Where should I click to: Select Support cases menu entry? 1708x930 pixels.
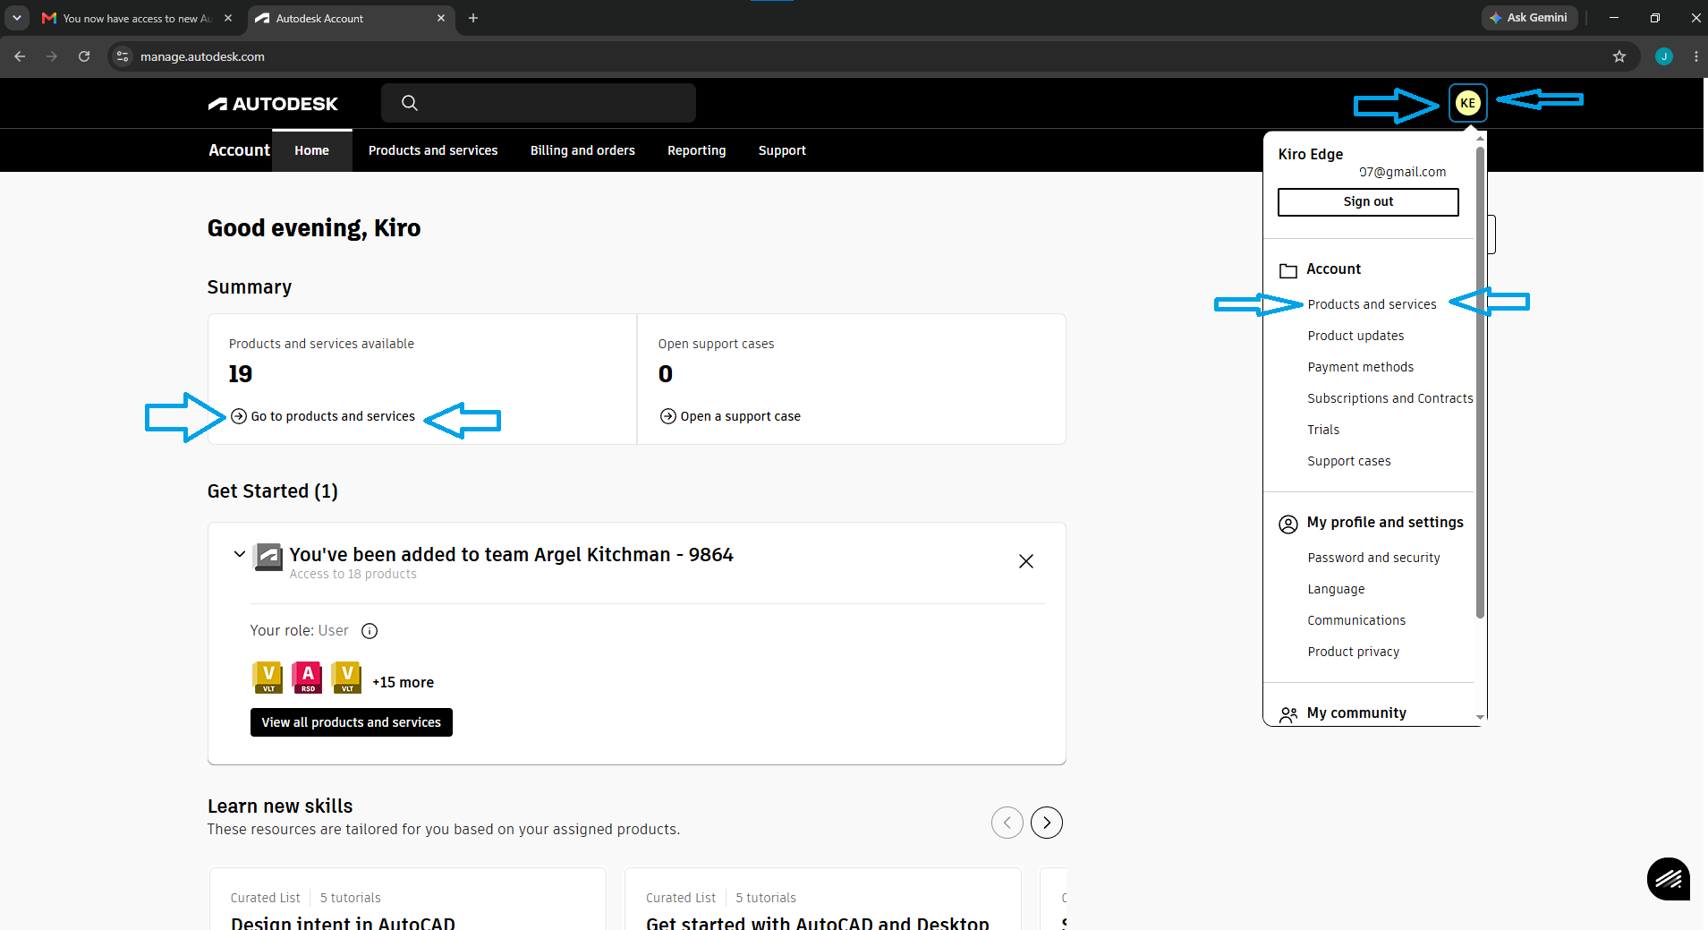1348,461
